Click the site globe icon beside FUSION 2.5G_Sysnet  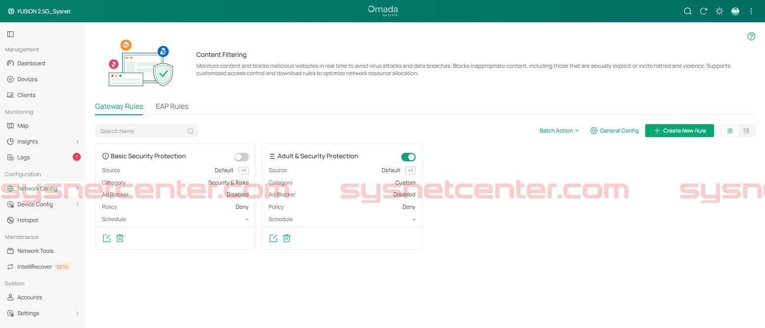[x=11, y=11]
